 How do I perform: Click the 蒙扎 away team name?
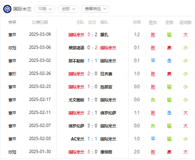[x=104, y=35]
